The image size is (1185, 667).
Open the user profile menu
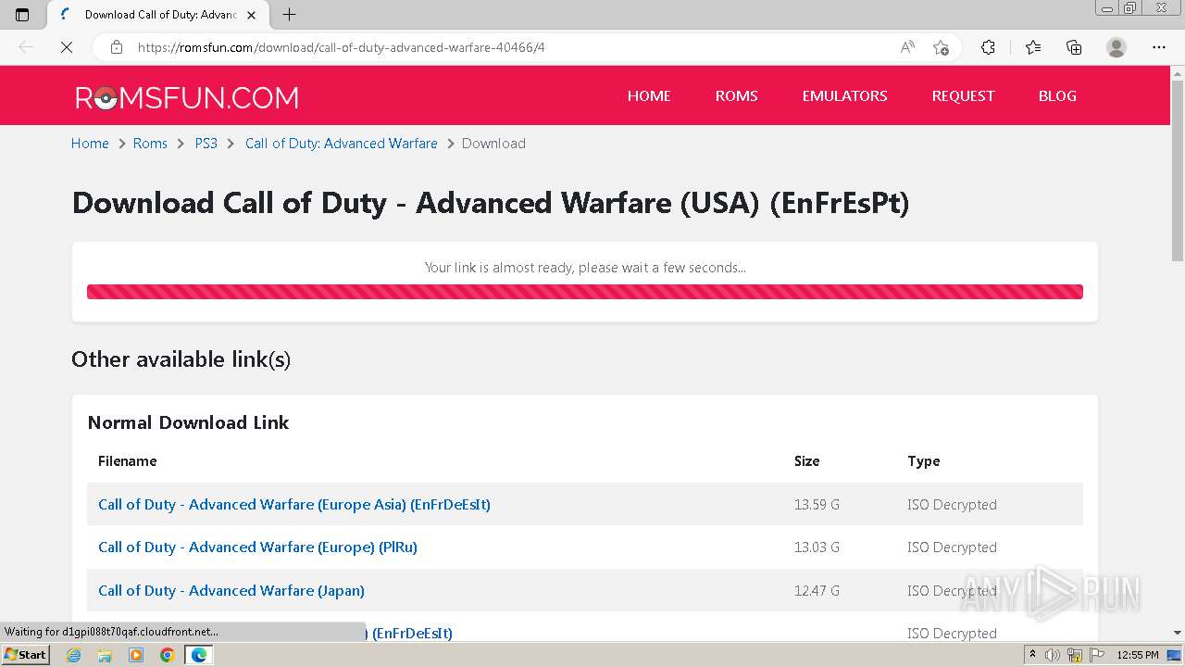click(1116, 47)
